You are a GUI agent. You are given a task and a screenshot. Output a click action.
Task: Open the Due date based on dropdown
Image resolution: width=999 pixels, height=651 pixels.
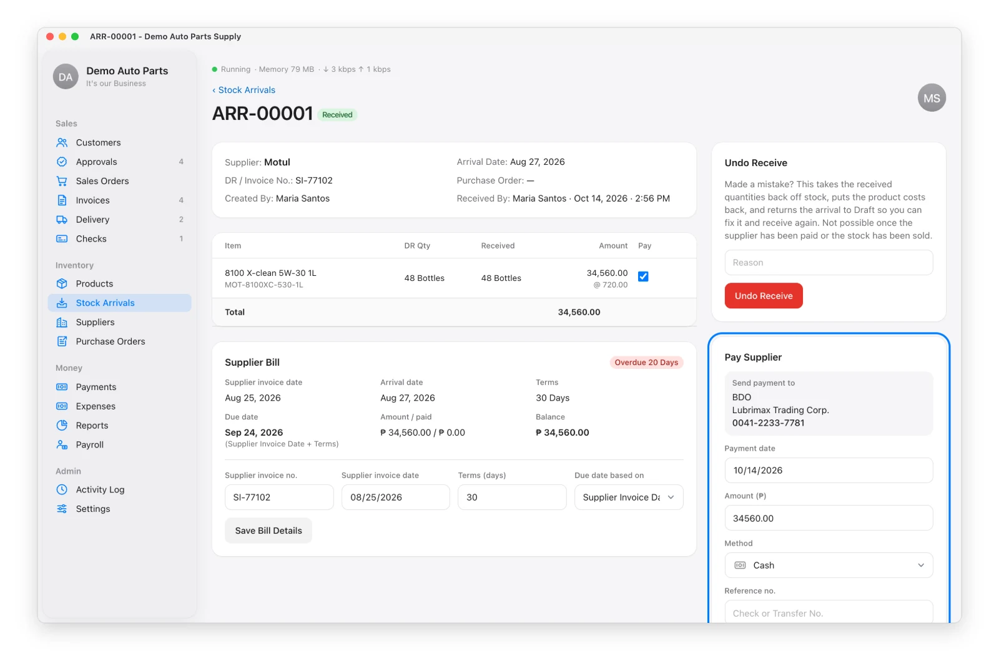pos(629,497)
